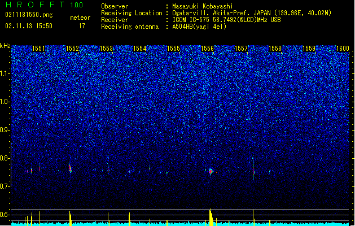Click the meteor echo at 1553
This screenshot has height=226, width=355.
108,169
